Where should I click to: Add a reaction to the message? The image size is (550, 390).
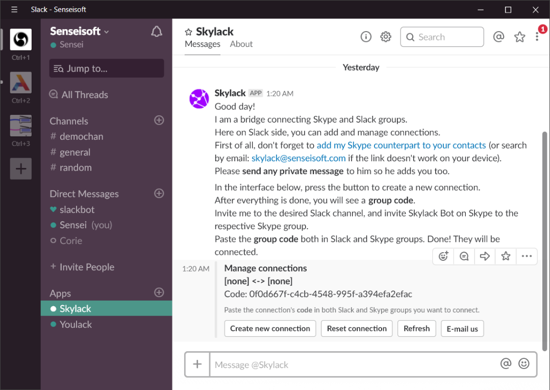pyautogui.click(x=443, y=256)
